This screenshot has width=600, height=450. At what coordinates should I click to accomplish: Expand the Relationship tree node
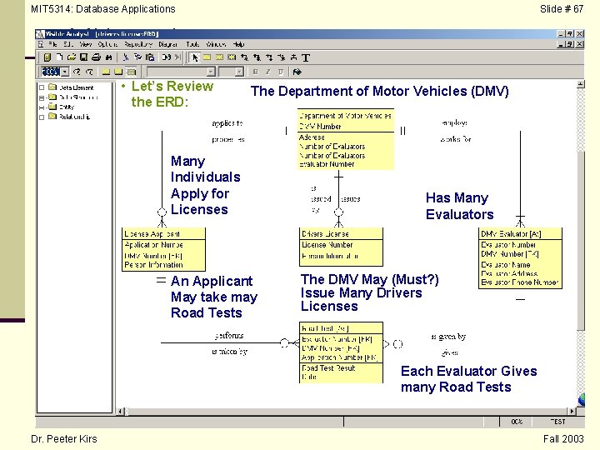[x=42, y=117]
